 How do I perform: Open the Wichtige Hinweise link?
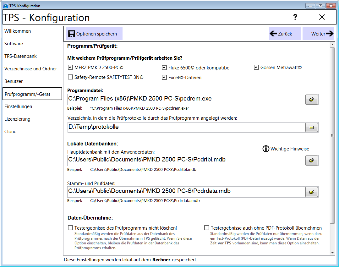pos(290,149)
